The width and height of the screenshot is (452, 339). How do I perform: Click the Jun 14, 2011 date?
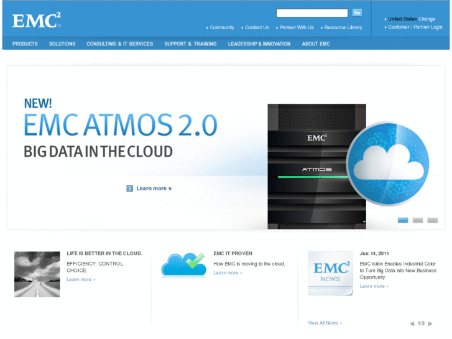tap(374, 253)
